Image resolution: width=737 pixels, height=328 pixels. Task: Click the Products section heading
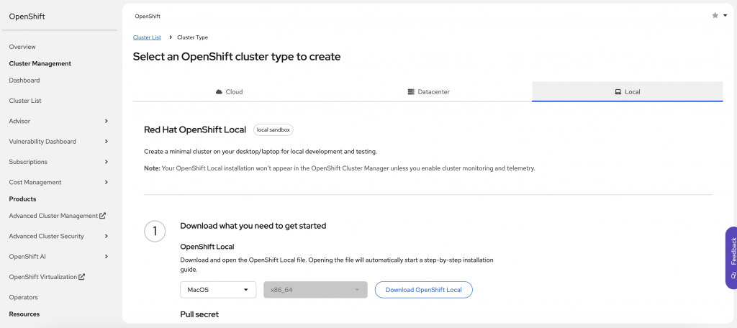click(x=22, y=199)
